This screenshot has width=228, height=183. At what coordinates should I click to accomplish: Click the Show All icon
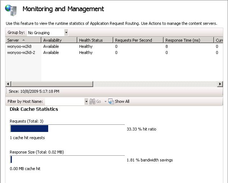pos(111,102)
